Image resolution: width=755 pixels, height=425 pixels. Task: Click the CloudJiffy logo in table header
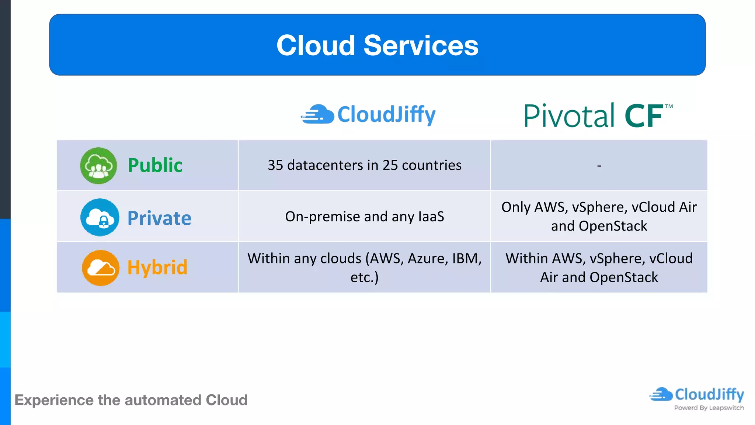[x=368, y=114]
